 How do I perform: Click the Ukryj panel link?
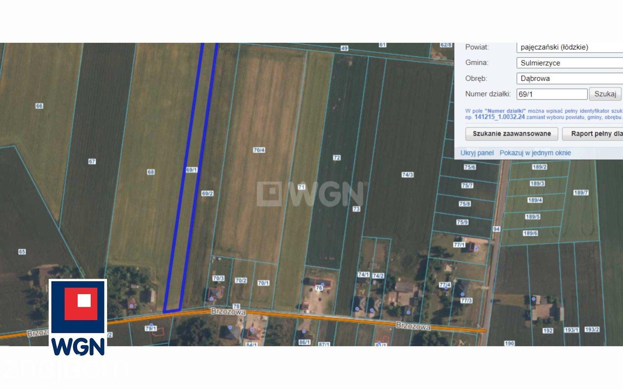(477, 153)
